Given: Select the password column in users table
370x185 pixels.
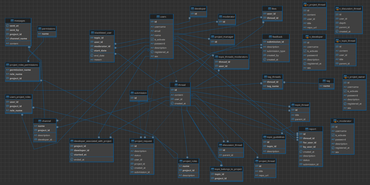Looking at the screenshot, I should pyautogui.click(x=160, y=44).
